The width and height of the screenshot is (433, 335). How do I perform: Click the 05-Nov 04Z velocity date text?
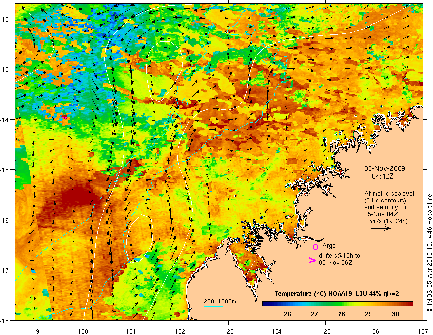click(381, 214)
